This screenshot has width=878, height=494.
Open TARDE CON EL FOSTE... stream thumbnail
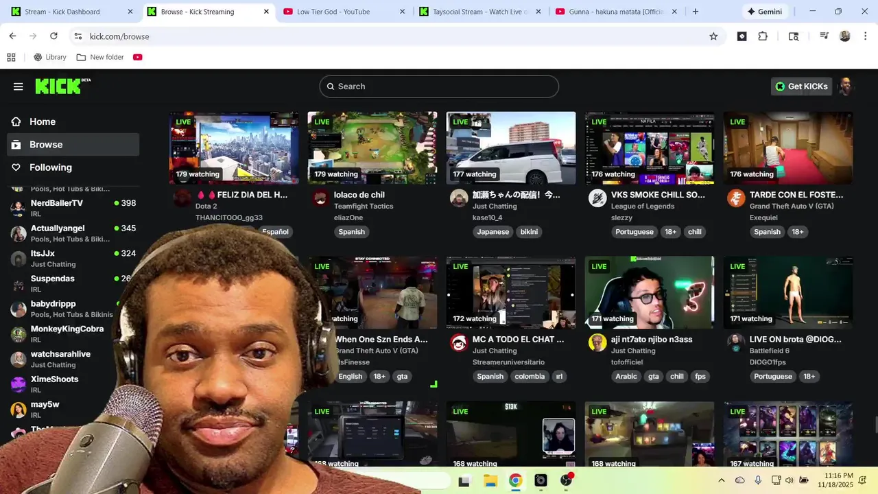(788, 148)
